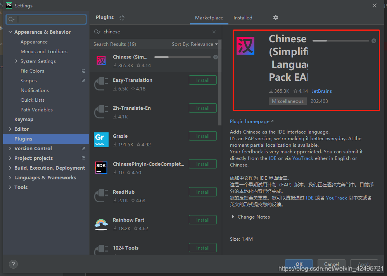The image size is (387, 276).
Task: Open Path Variables settings
Action: [36, 110]
